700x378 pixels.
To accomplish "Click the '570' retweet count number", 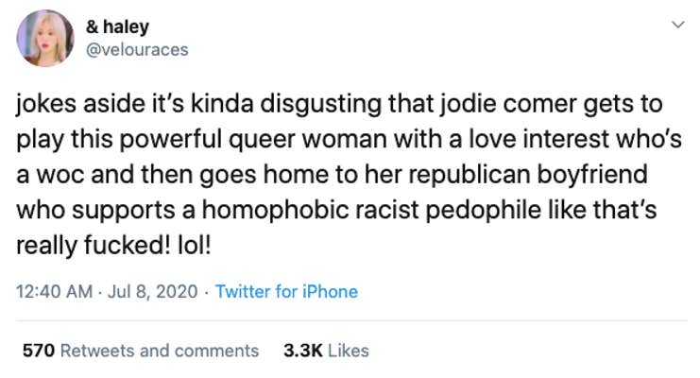I will point(39,351).
